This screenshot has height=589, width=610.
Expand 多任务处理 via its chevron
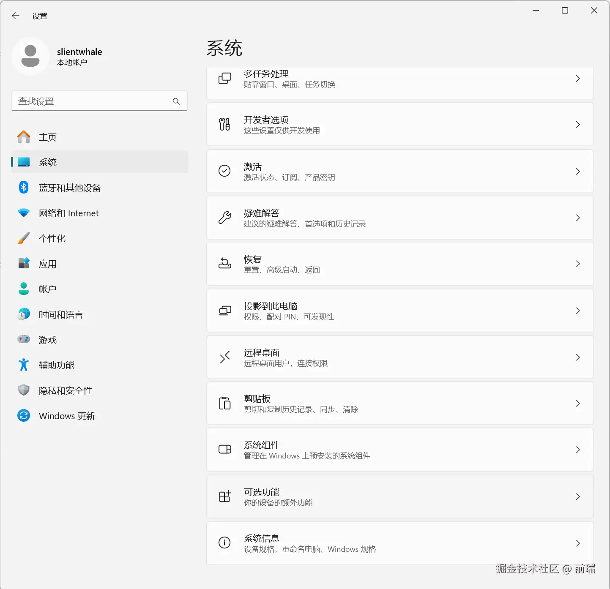click(578, 78)
